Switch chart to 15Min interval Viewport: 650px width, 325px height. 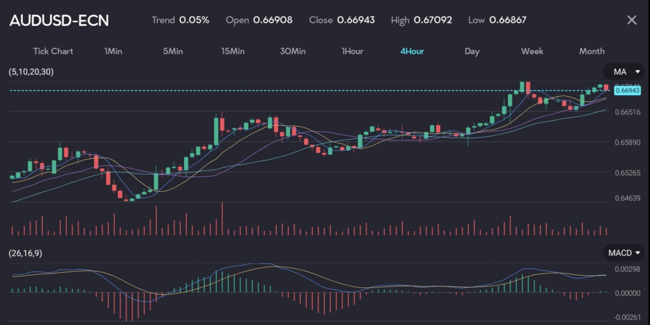(x=233, y=51)
